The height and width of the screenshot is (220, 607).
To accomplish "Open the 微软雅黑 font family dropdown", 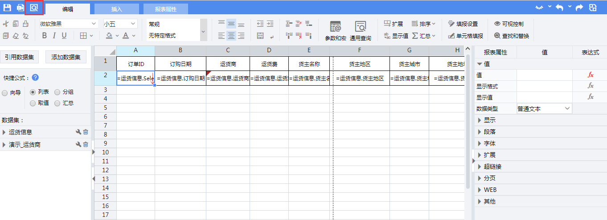I will click(x=68, y=24).
